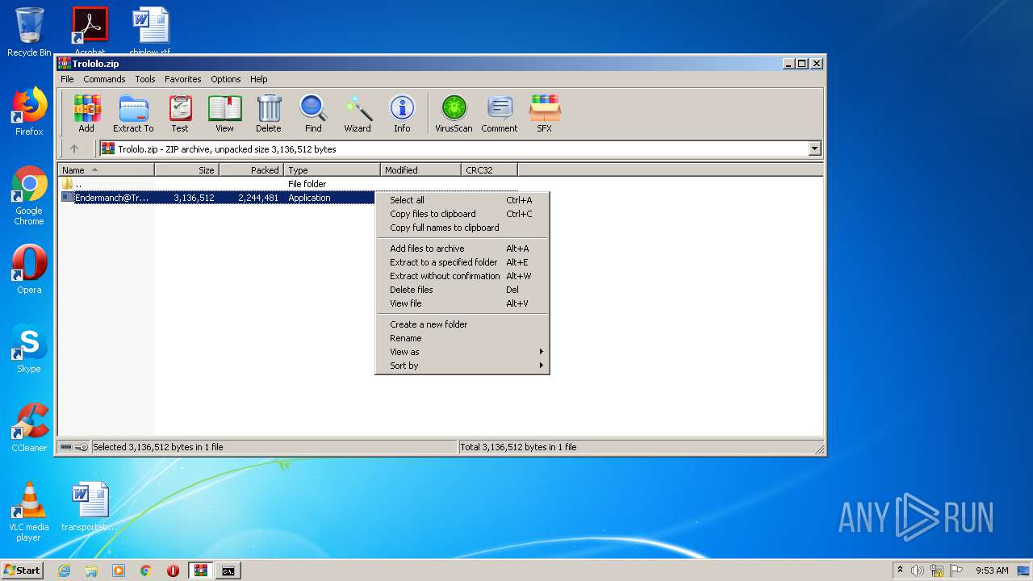Open VLC media player shortcut
Viewport: 1033px width, 581px height.
pos(29,512)
